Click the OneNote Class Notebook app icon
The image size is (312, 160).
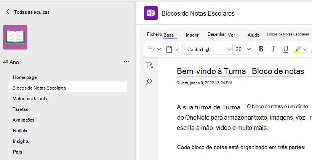click(x=150, y=13)
